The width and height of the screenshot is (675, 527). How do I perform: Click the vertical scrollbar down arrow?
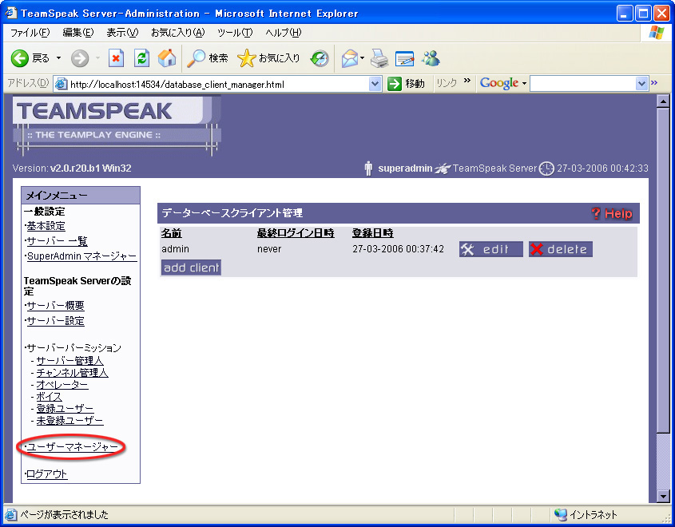coord(663,496)
